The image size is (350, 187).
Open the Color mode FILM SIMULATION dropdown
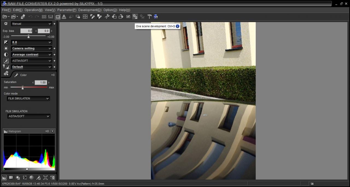point(28,99)
